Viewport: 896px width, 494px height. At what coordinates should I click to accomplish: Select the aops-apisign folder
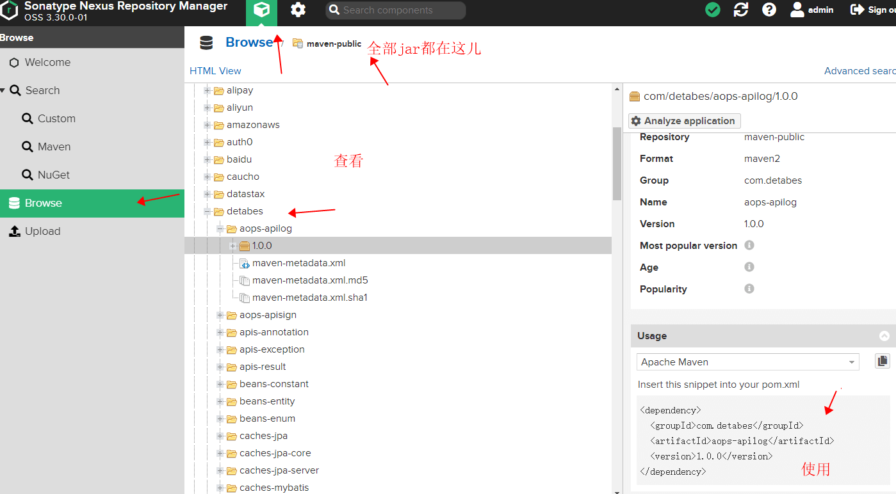click(268, 315)
